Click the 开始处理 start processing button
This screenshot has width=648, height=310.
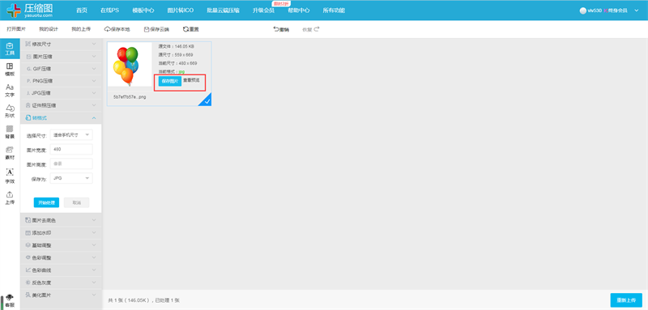[x=46, y=202]
